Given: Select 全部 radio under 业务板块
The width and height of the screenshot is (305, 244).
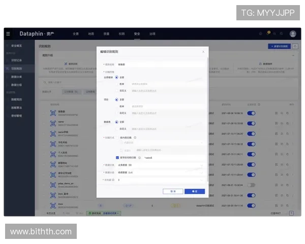Looking at the screenshot, I should (x=117, y=77).
